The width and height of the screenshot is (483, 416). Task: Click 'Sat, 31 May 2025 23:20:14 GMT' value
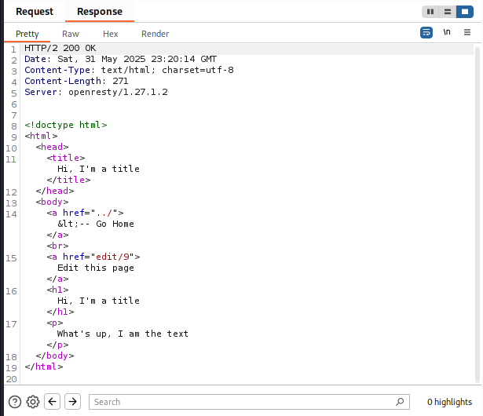(137, 59)
